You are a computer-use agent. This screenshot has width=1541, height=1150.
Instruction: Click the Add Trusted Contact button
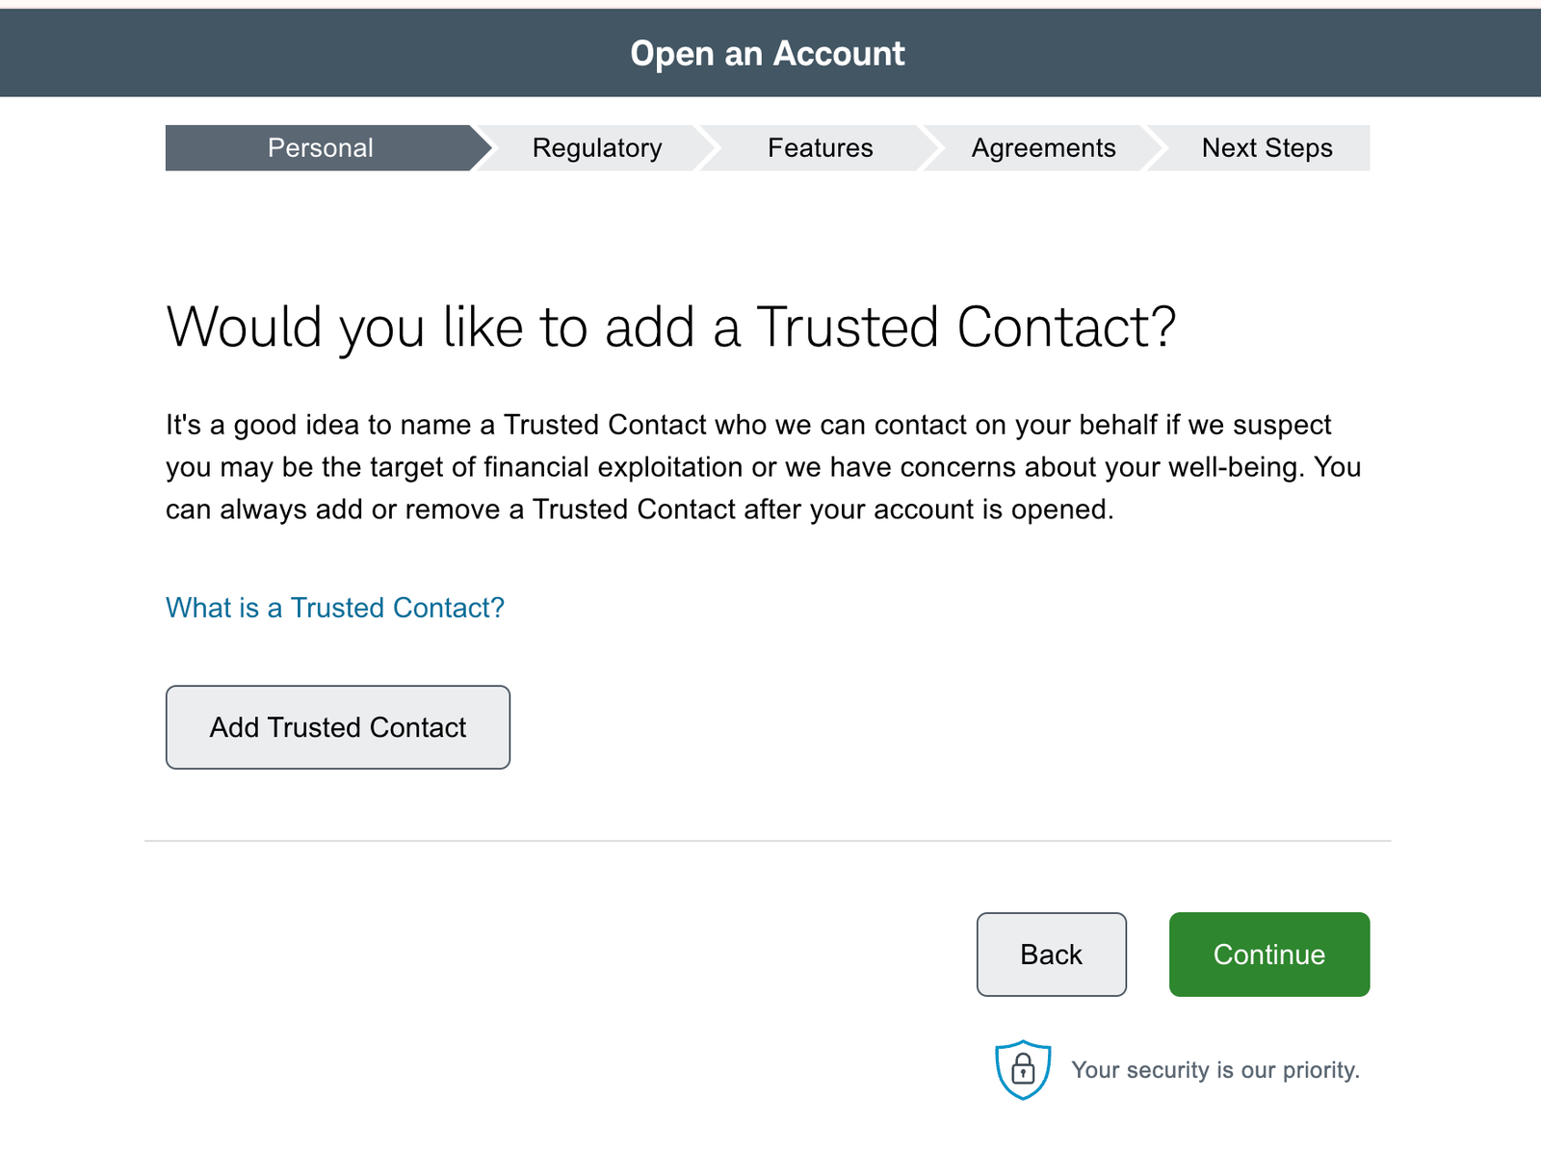click(338, 727)
